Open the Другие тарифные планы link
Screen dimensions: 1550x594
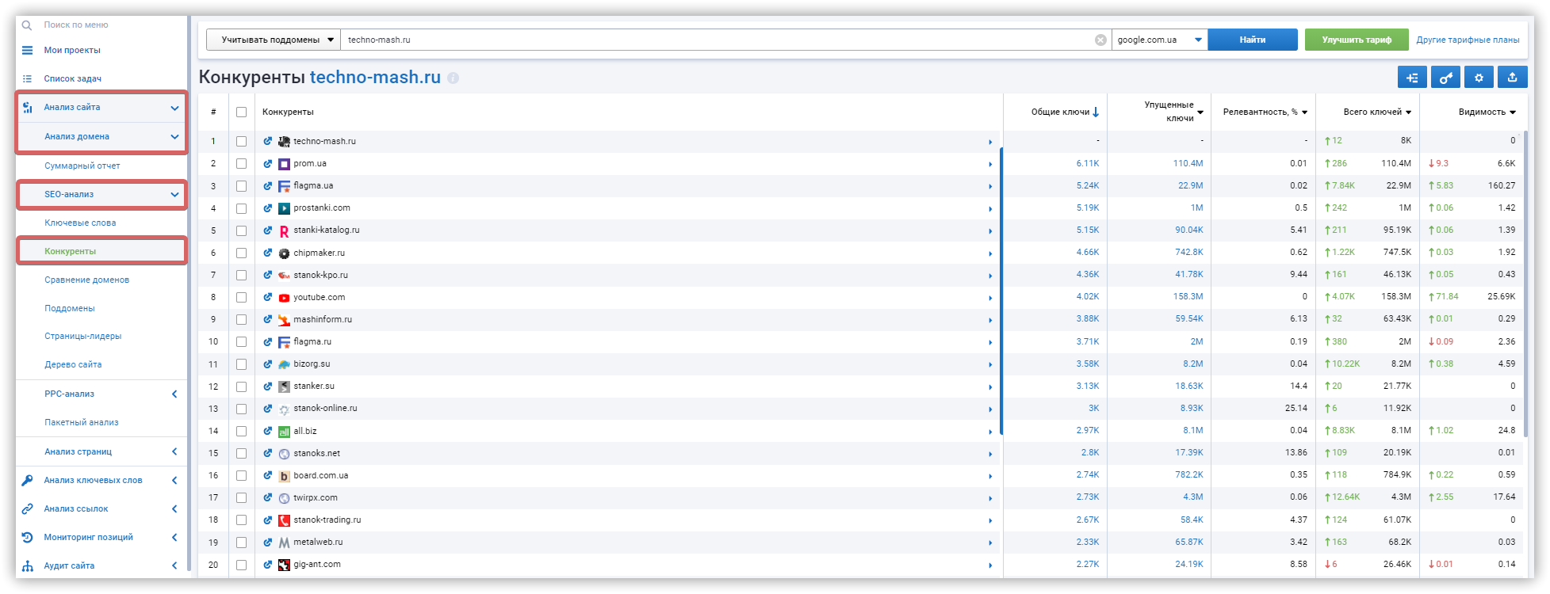[x=1468, y=40]
